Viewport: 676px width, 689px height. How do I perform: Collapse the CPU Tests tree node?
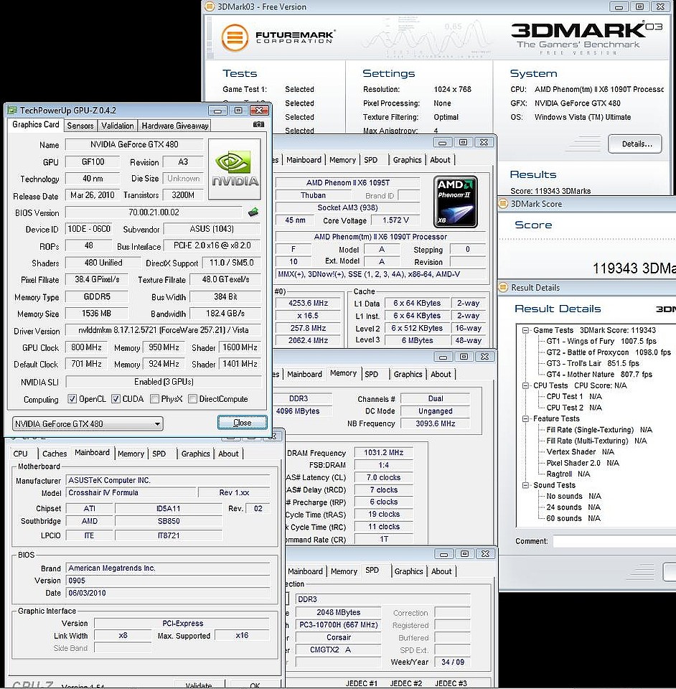[x=525, y=386]
